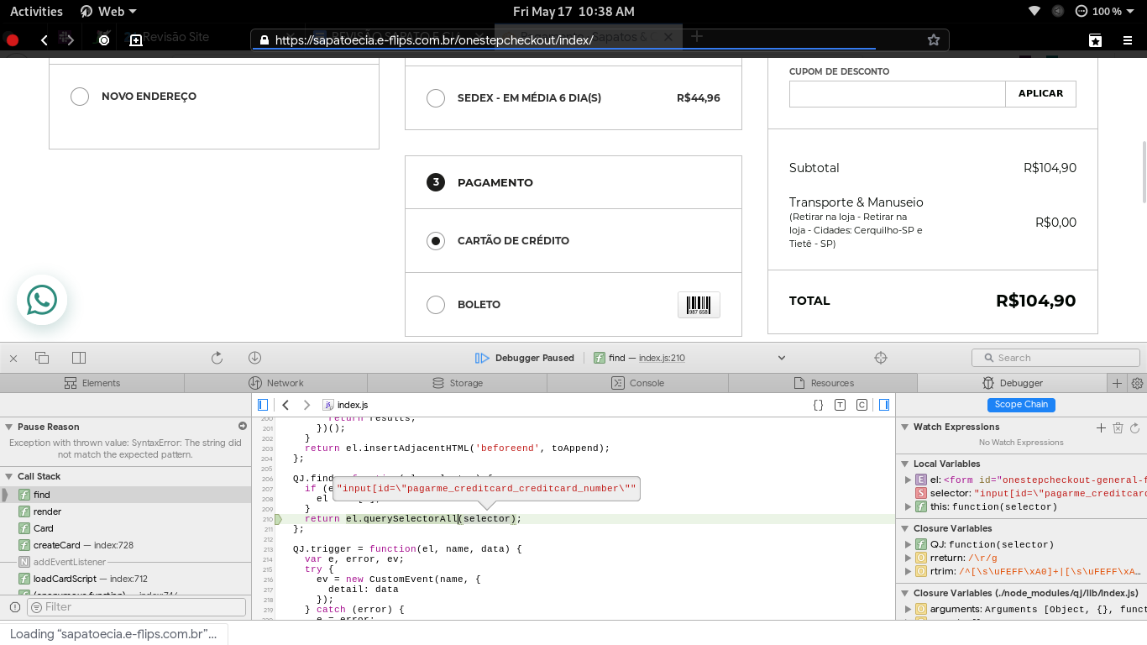The image size is (1147, 645).
Task: Select Cartão de Crédito radio button
Action: (x=436, y=241)
